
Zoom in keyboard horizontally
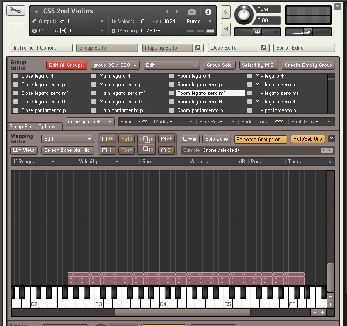[x=323, y=313]
